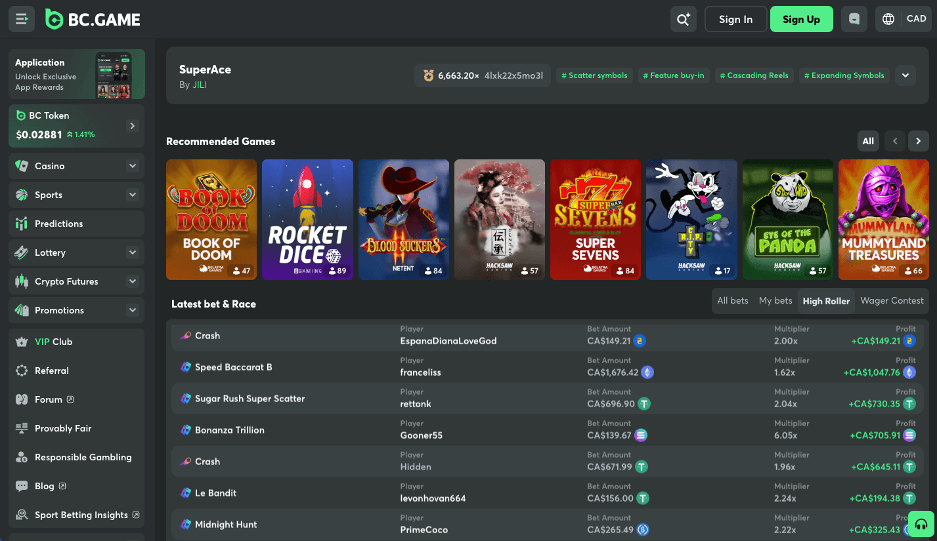Click the Scatter symbols tag

(x=595, y=75)
